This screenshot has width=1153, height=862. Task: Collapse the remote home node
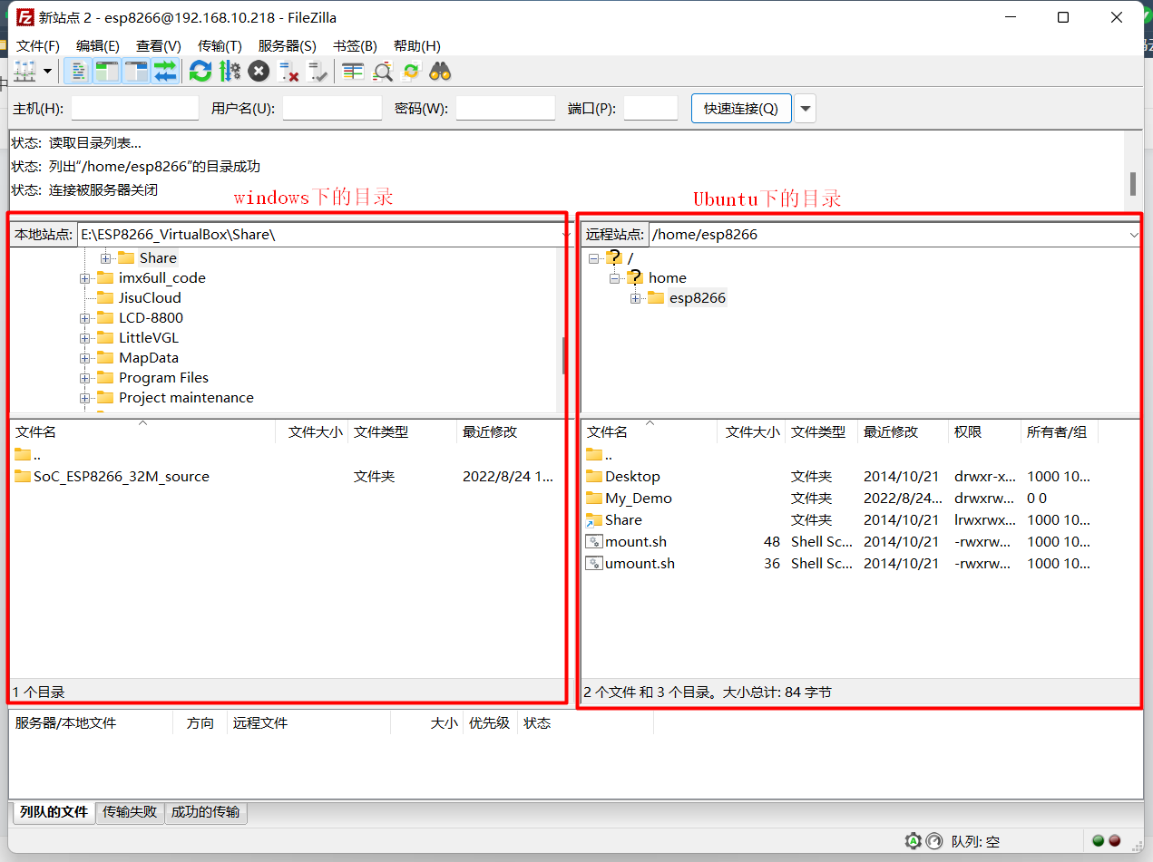(x=614, y=278)
